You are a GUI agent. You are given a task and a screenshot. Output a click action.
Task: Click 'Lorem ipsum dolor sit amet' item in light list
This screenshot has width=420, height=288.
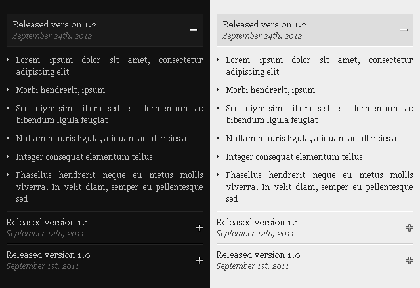(x=320, y=65)
